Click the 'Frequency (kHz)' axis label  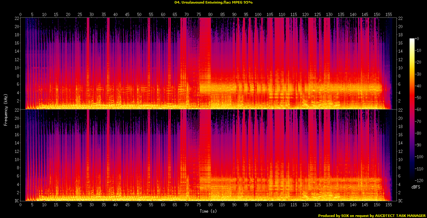coord(6,110)
